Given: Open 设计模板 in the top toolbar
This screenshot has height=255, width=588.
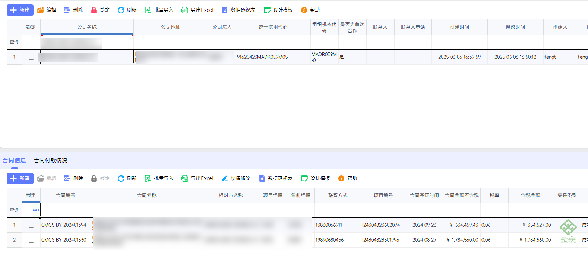Looking at the screenshot, I should (278, 10).
